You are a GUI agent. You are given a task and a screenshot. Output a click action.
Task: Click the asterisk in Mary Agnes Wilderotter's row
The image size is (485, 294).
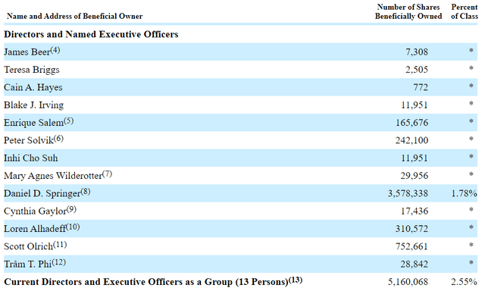[x=471, y=174]
